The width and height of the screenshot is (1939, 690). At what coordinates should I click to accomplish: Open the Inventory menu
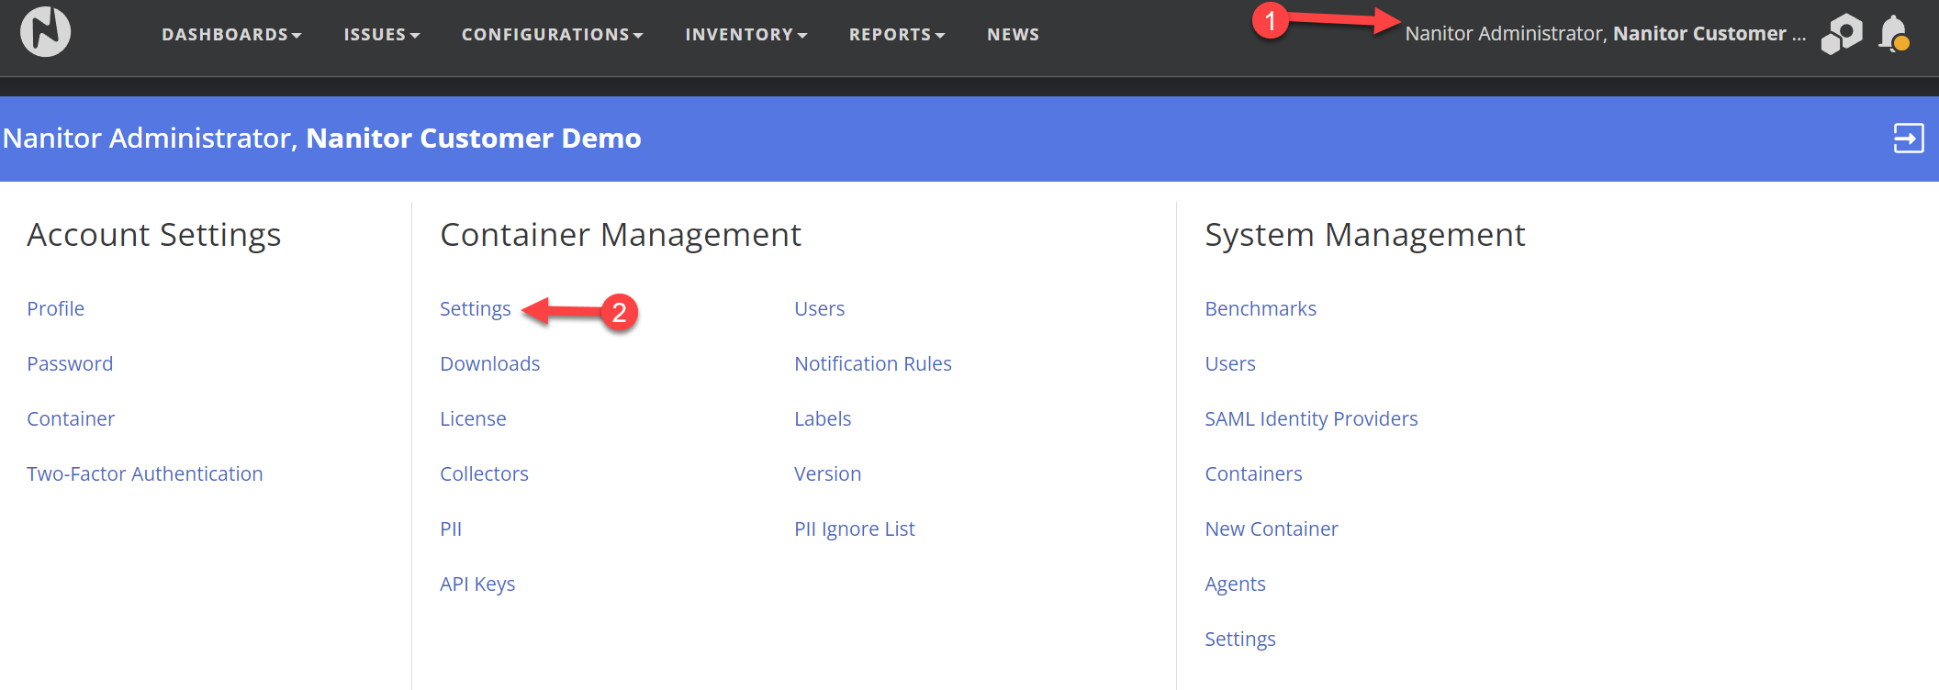point(745,35)
